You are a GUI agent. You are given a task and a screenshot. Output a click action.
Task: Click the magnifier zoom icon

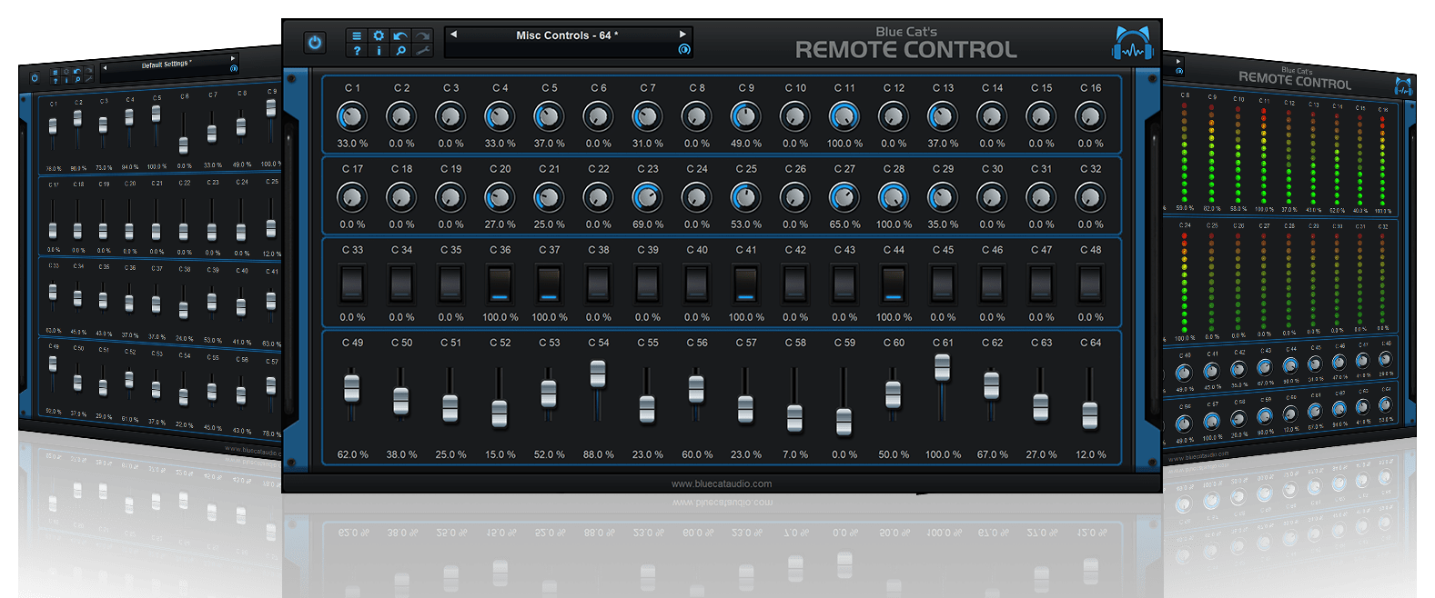point(400,51)
